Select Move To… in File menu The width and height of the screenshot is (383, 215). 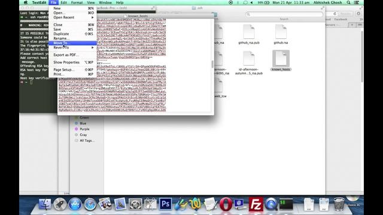tap(73, 43)
